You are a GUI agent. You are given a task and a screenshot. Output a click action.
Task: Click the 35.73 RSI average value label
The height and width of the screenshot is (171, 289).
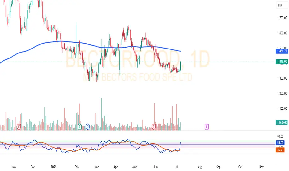click(280, 150)
